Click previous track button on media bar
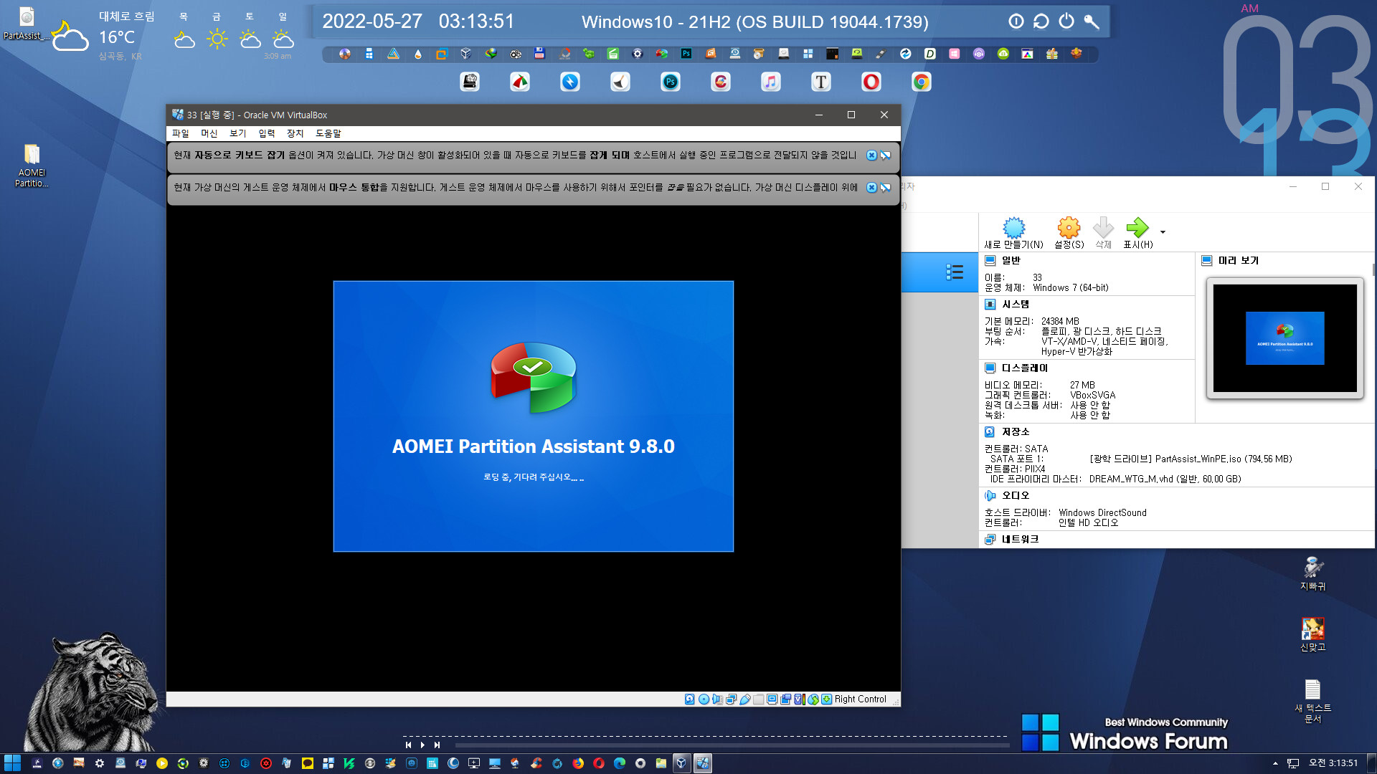Image resolution: width=1377 pixels, height=774 pixels. (408, 745)
